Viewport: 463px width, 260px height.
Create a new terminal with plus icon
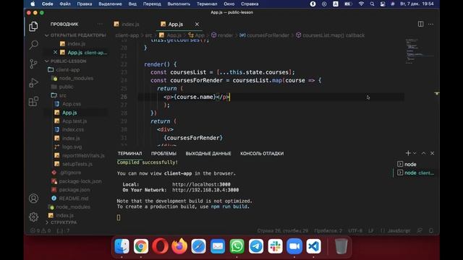pos(408,153)
